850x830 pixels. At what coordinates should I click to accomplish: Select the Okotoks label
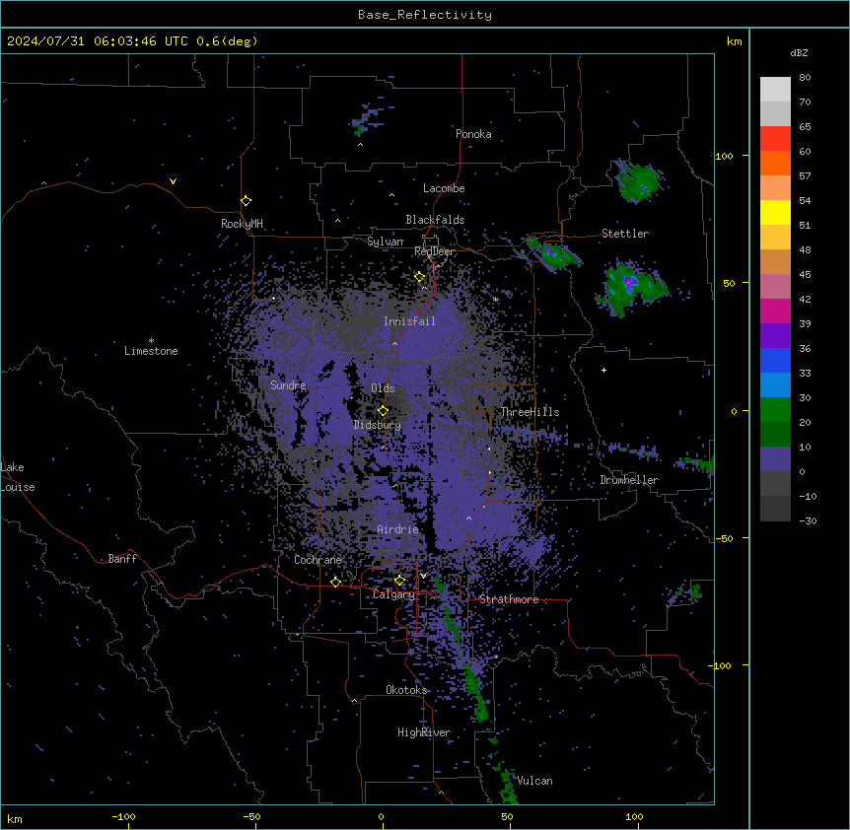point(406,690)
